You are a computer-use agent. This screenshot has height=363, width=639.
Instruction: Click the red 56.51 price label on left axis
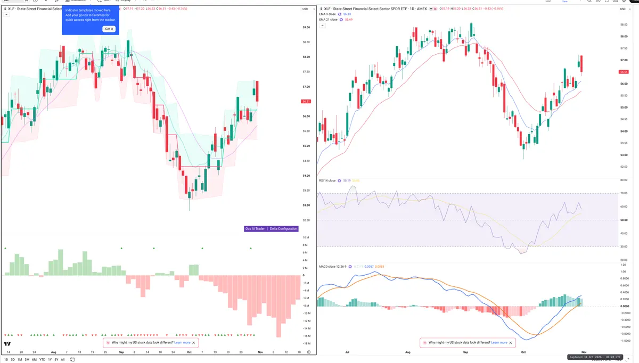pyautogui.click(x=306, y=101)
